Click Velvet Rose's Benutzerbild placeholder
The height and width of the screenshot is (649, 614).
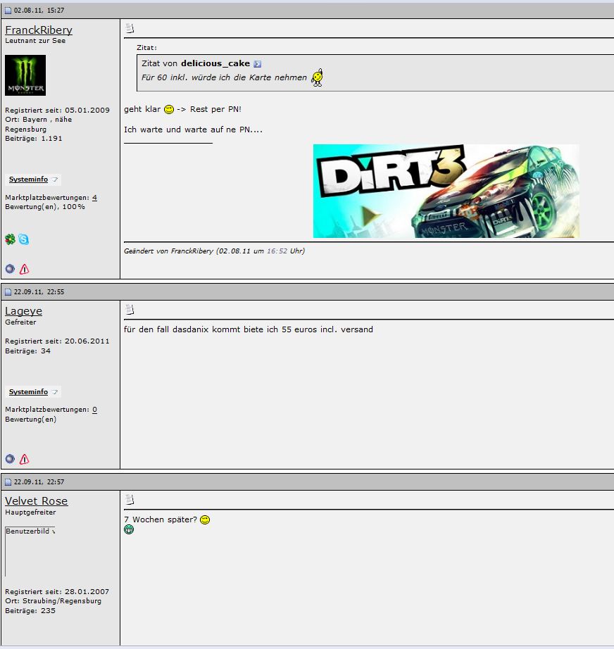pos(30,551)
